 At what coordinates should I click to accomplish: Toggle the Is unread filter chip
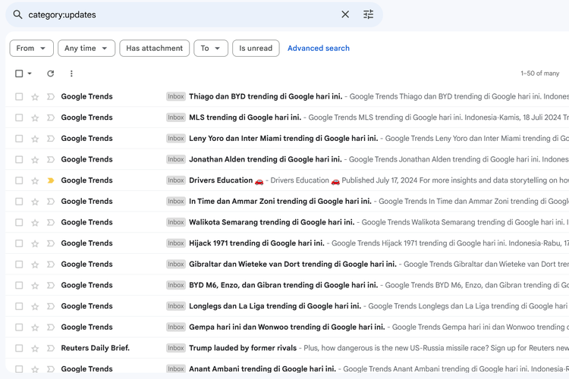tap(256, 49)
